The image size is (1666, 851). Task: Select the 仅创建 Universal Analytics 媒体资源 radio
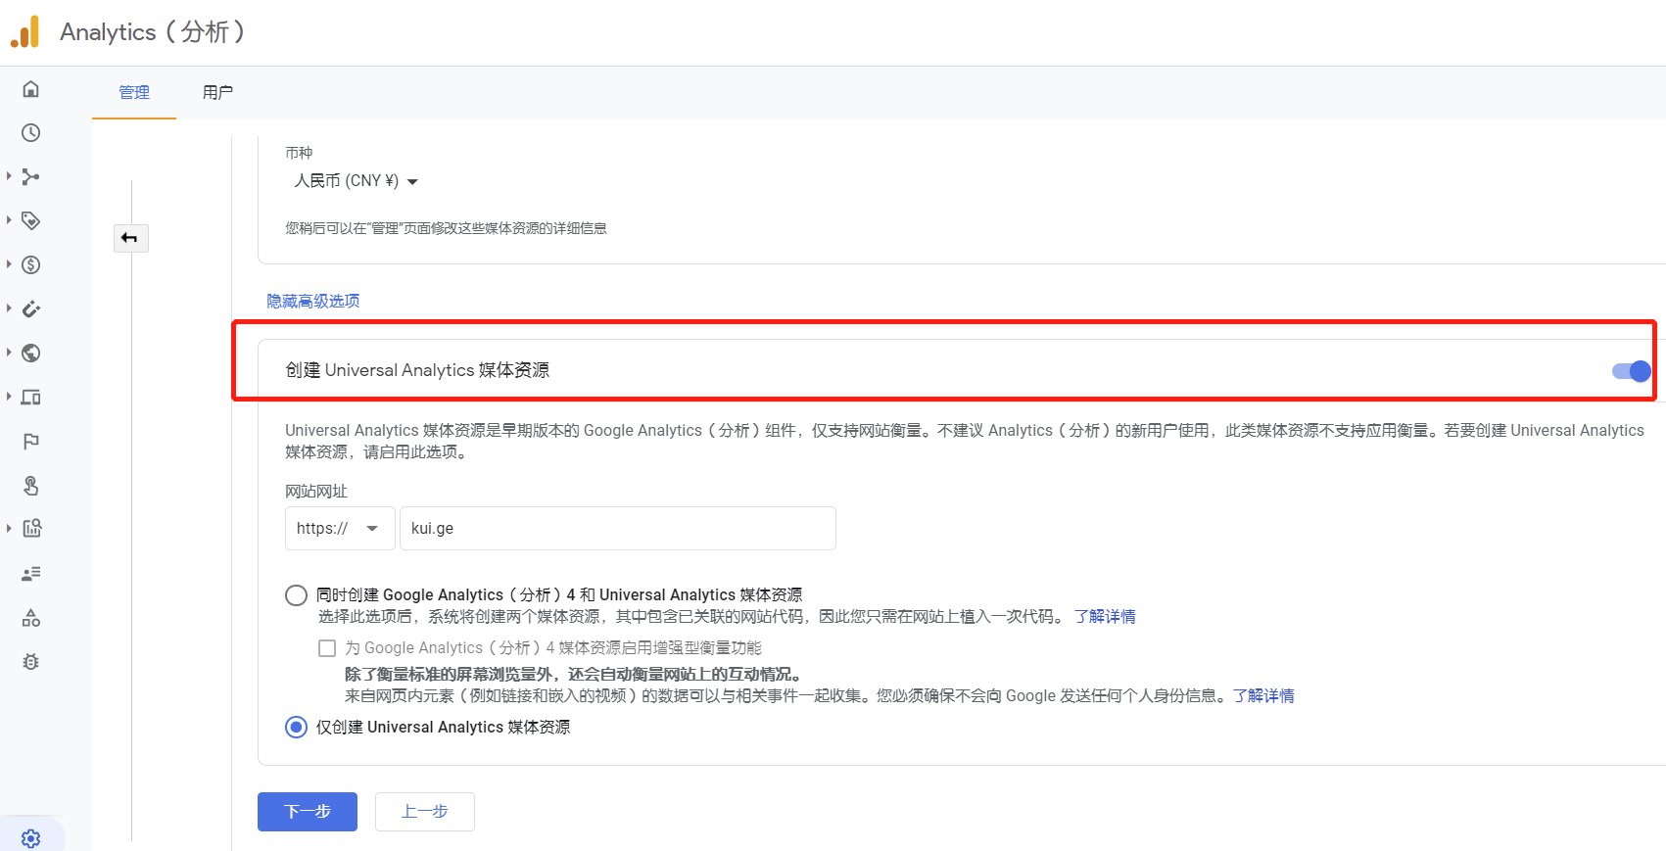tap(296, 728)
